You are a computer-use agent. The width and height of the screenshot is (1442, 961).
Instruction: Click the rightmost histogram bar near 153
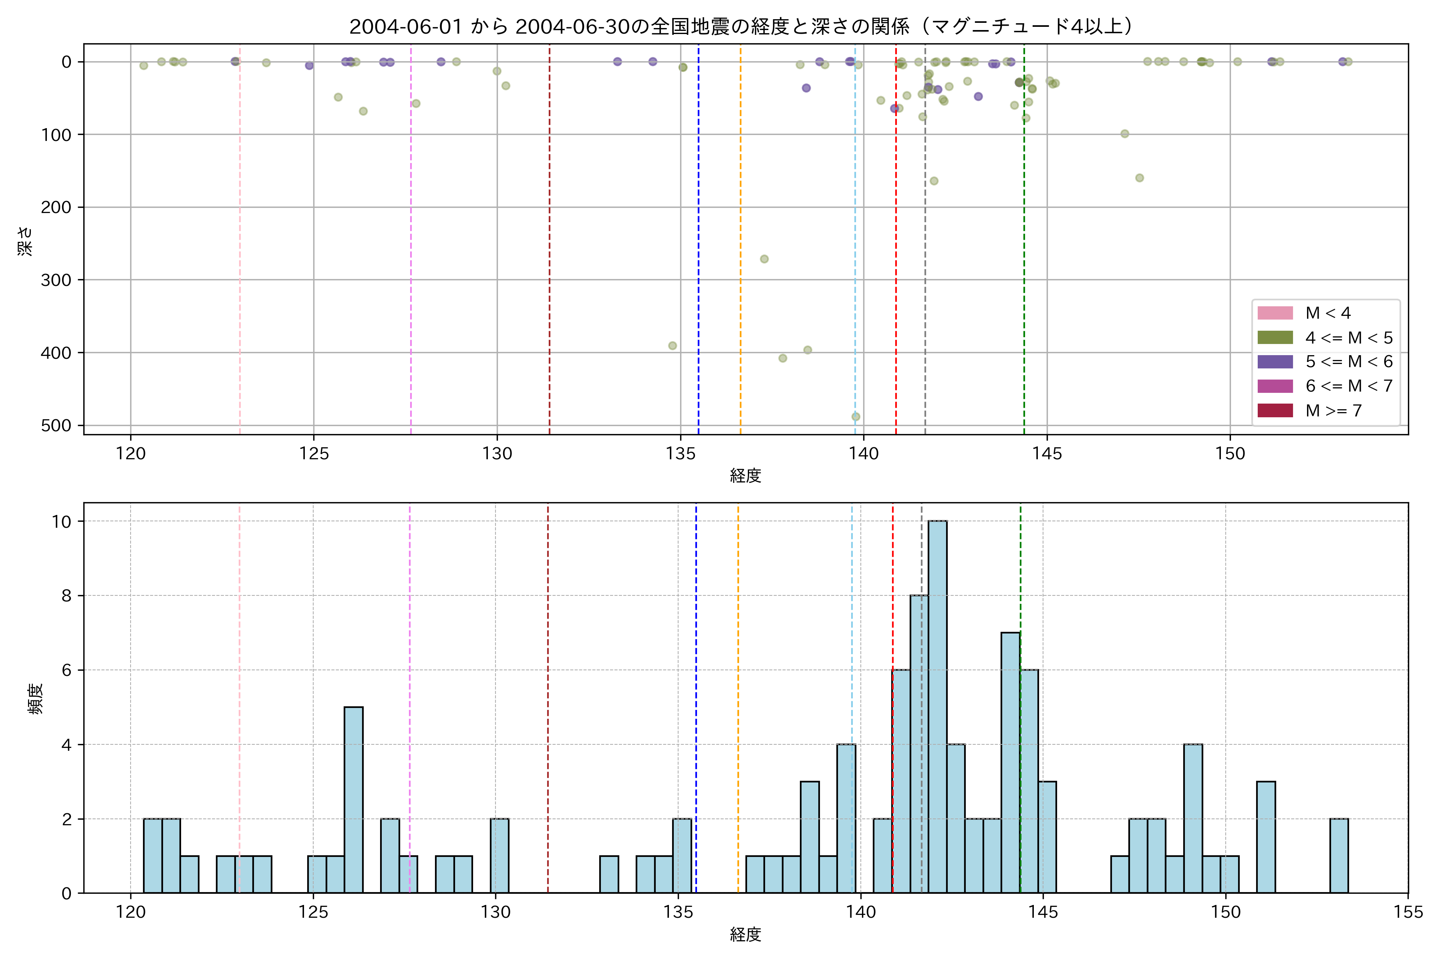(x=1338, y=856)
